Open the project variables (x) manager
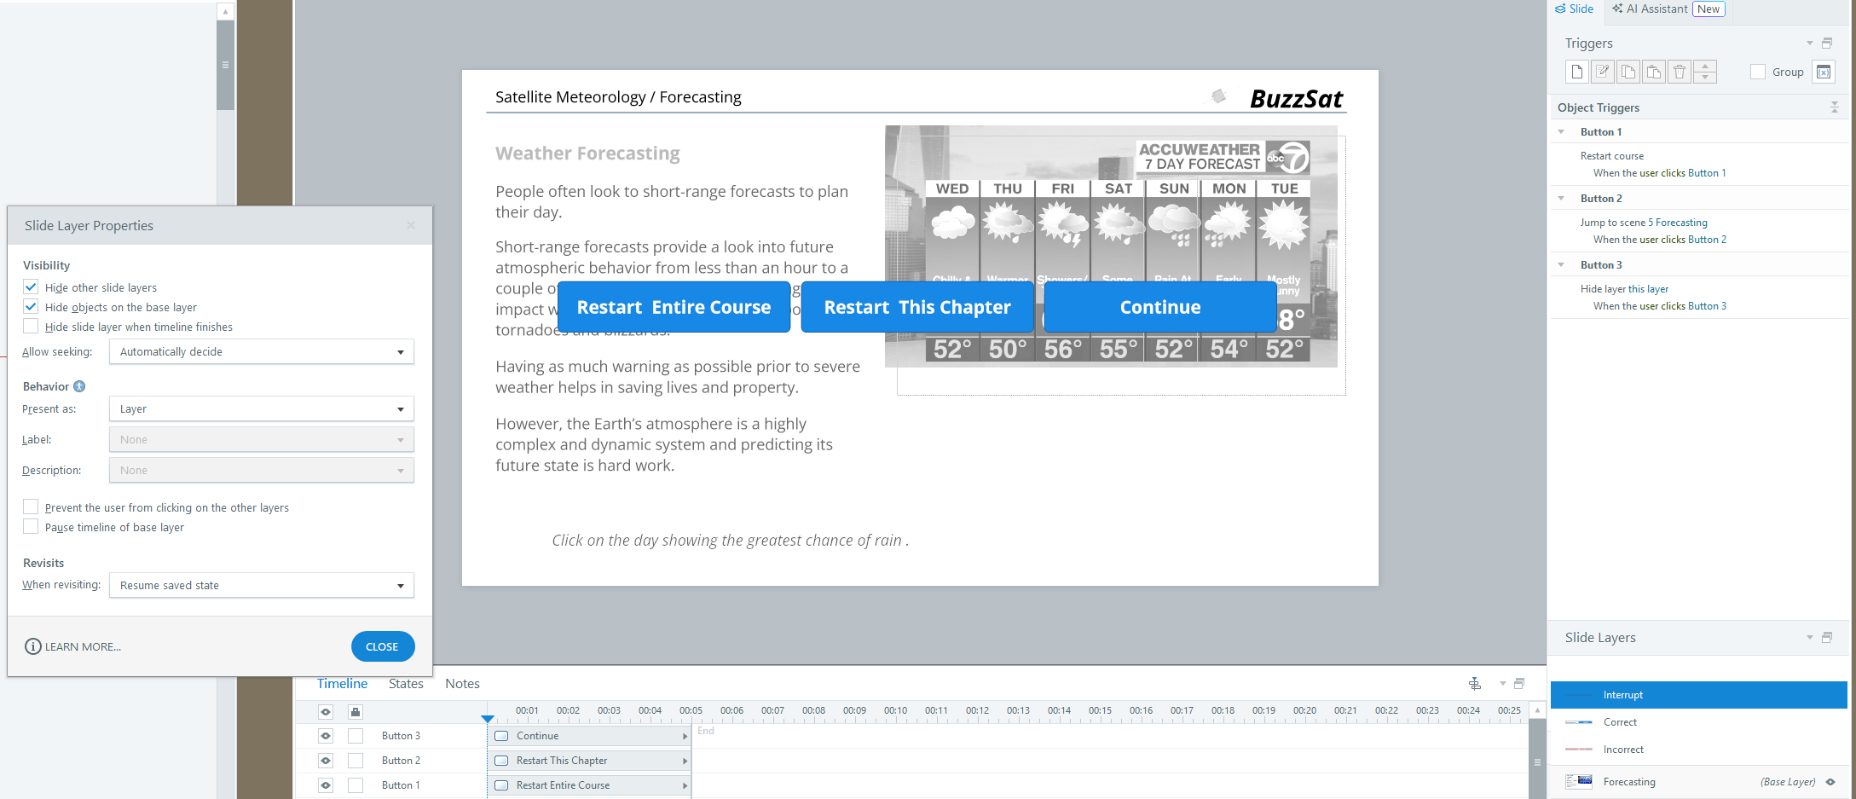The image size is (1856, 799). (1824, 72)
